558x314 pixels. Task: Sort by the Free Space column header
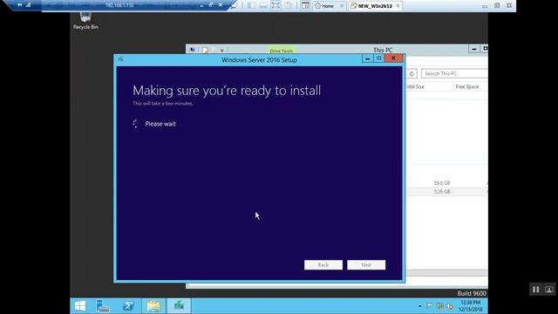(467, 86)
